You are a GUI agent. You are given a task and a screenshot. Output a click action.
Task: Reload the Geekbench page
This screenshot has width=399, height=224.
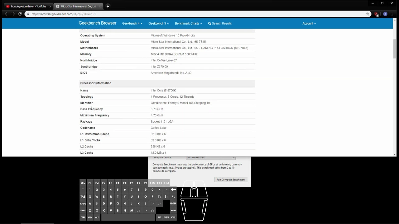pyautogui.click(x=20, y=14)
